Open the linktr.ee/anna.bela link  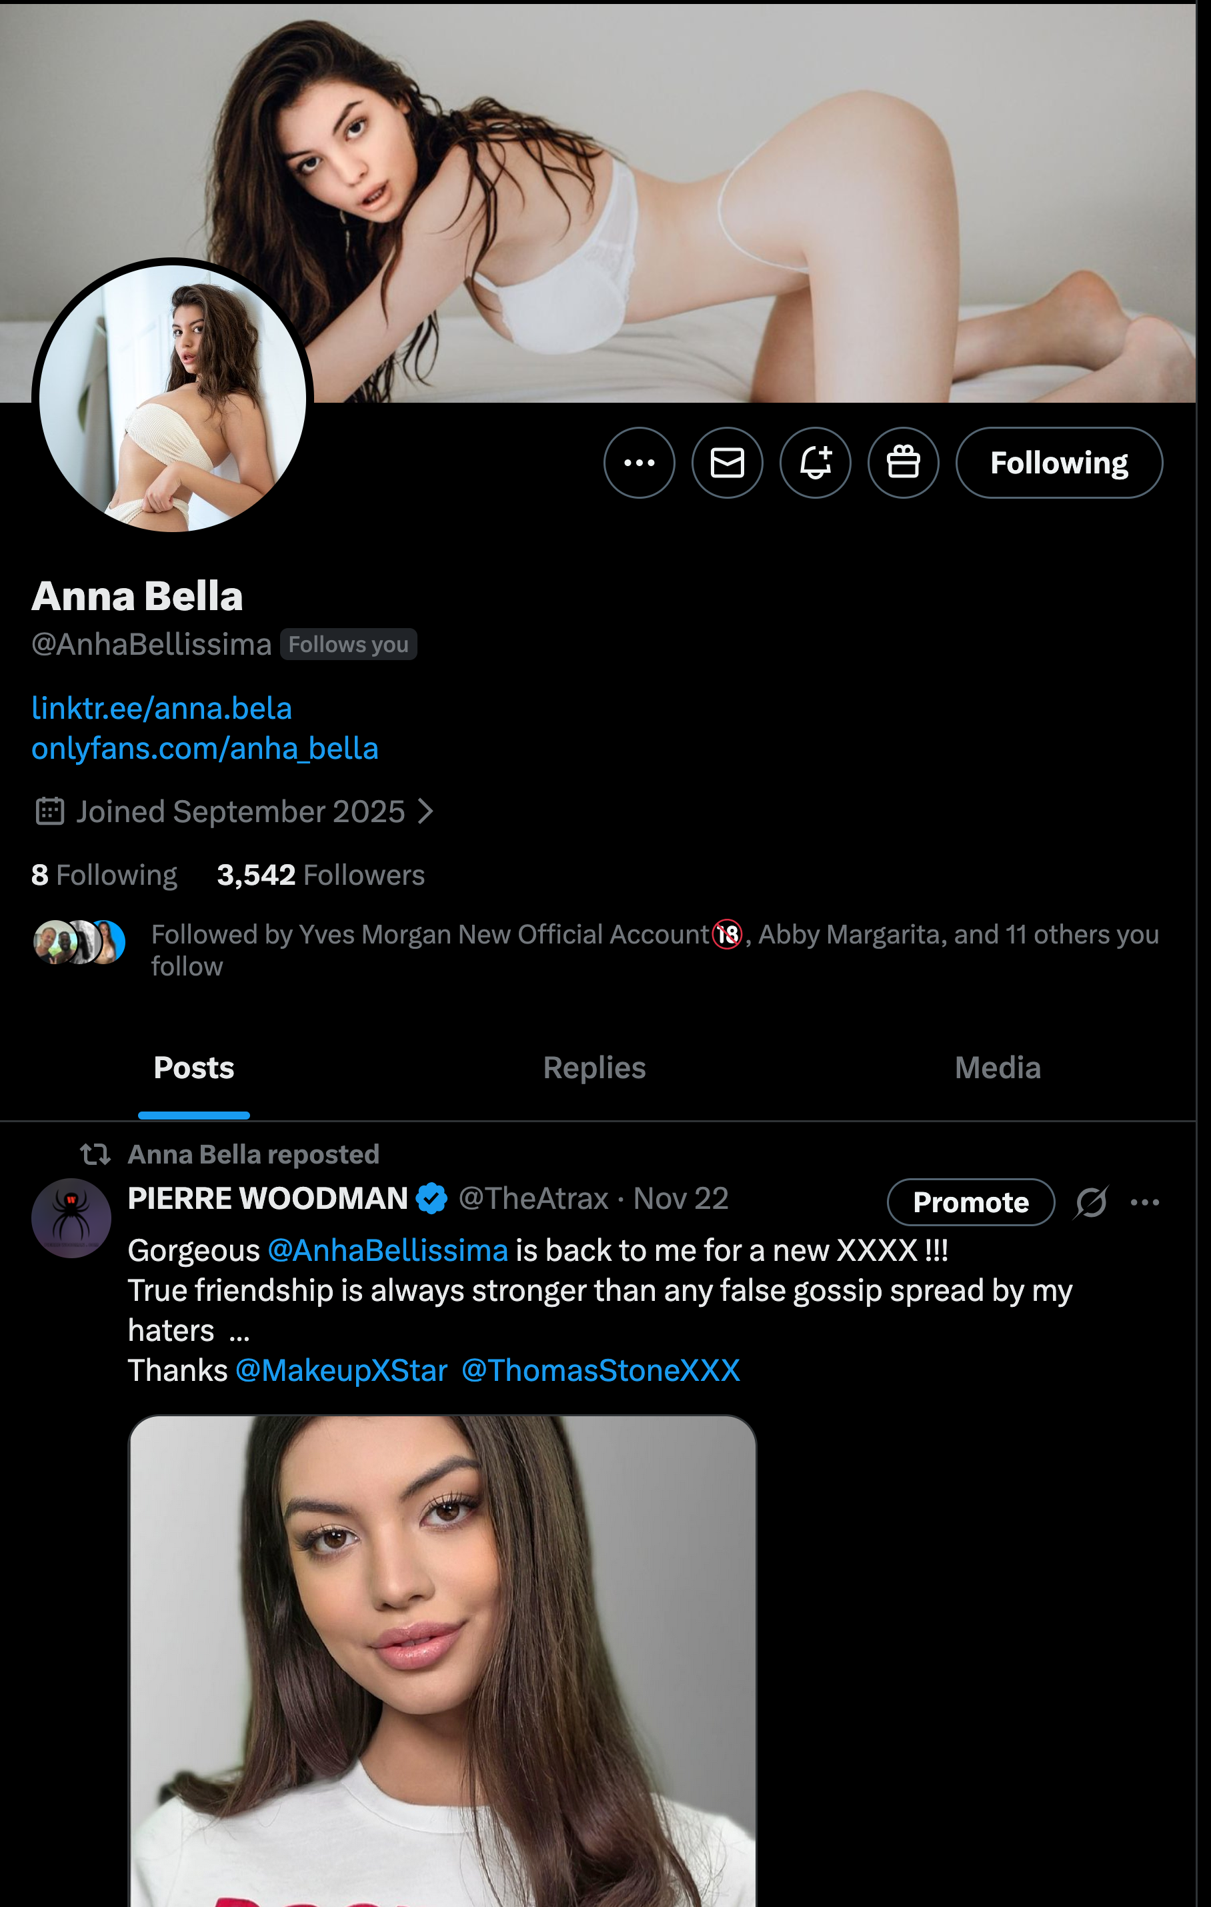coord(161,708)
